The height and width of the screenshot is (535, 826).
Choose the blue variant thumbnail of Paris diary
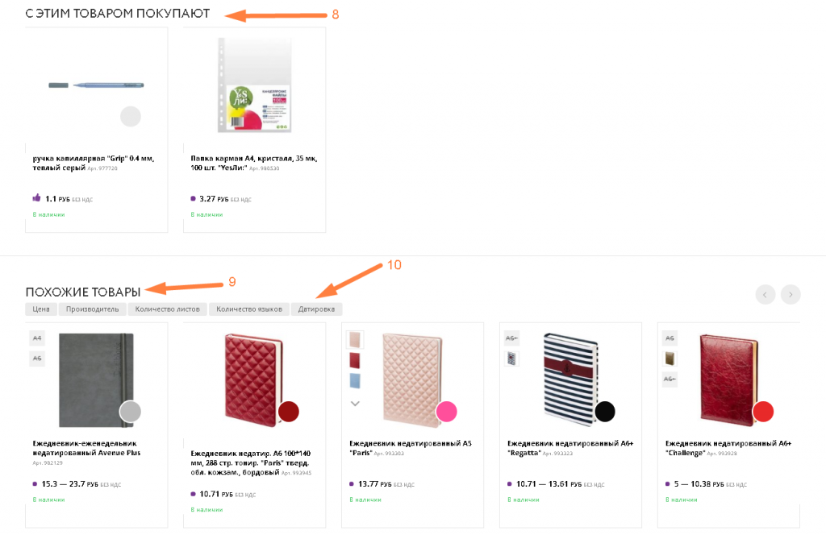(x=355, y=380)
